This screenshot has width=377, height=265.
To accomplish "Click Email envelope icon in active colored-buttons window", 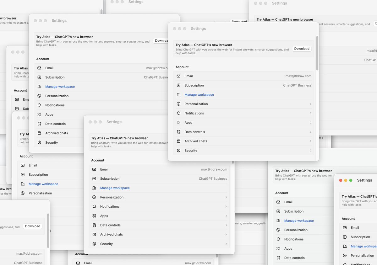I will click(345, 228).
